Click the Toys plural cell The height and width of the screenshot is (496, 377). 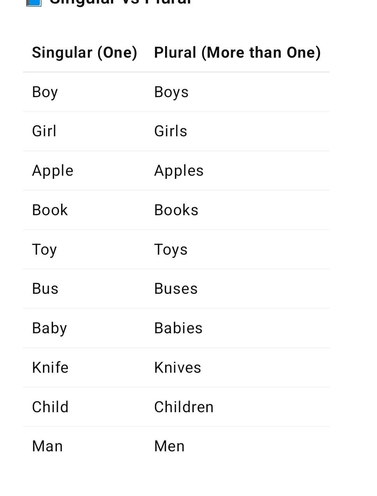171,250
